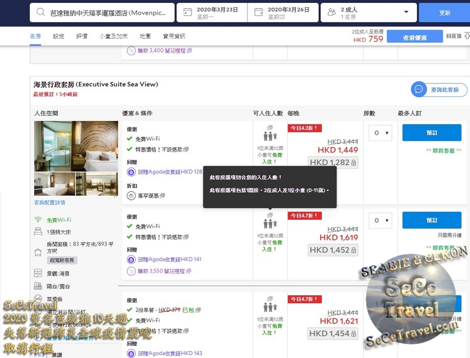
Task: Click the HKD 759 price at top
Action: pyautogui.click(x=368, y=39)
